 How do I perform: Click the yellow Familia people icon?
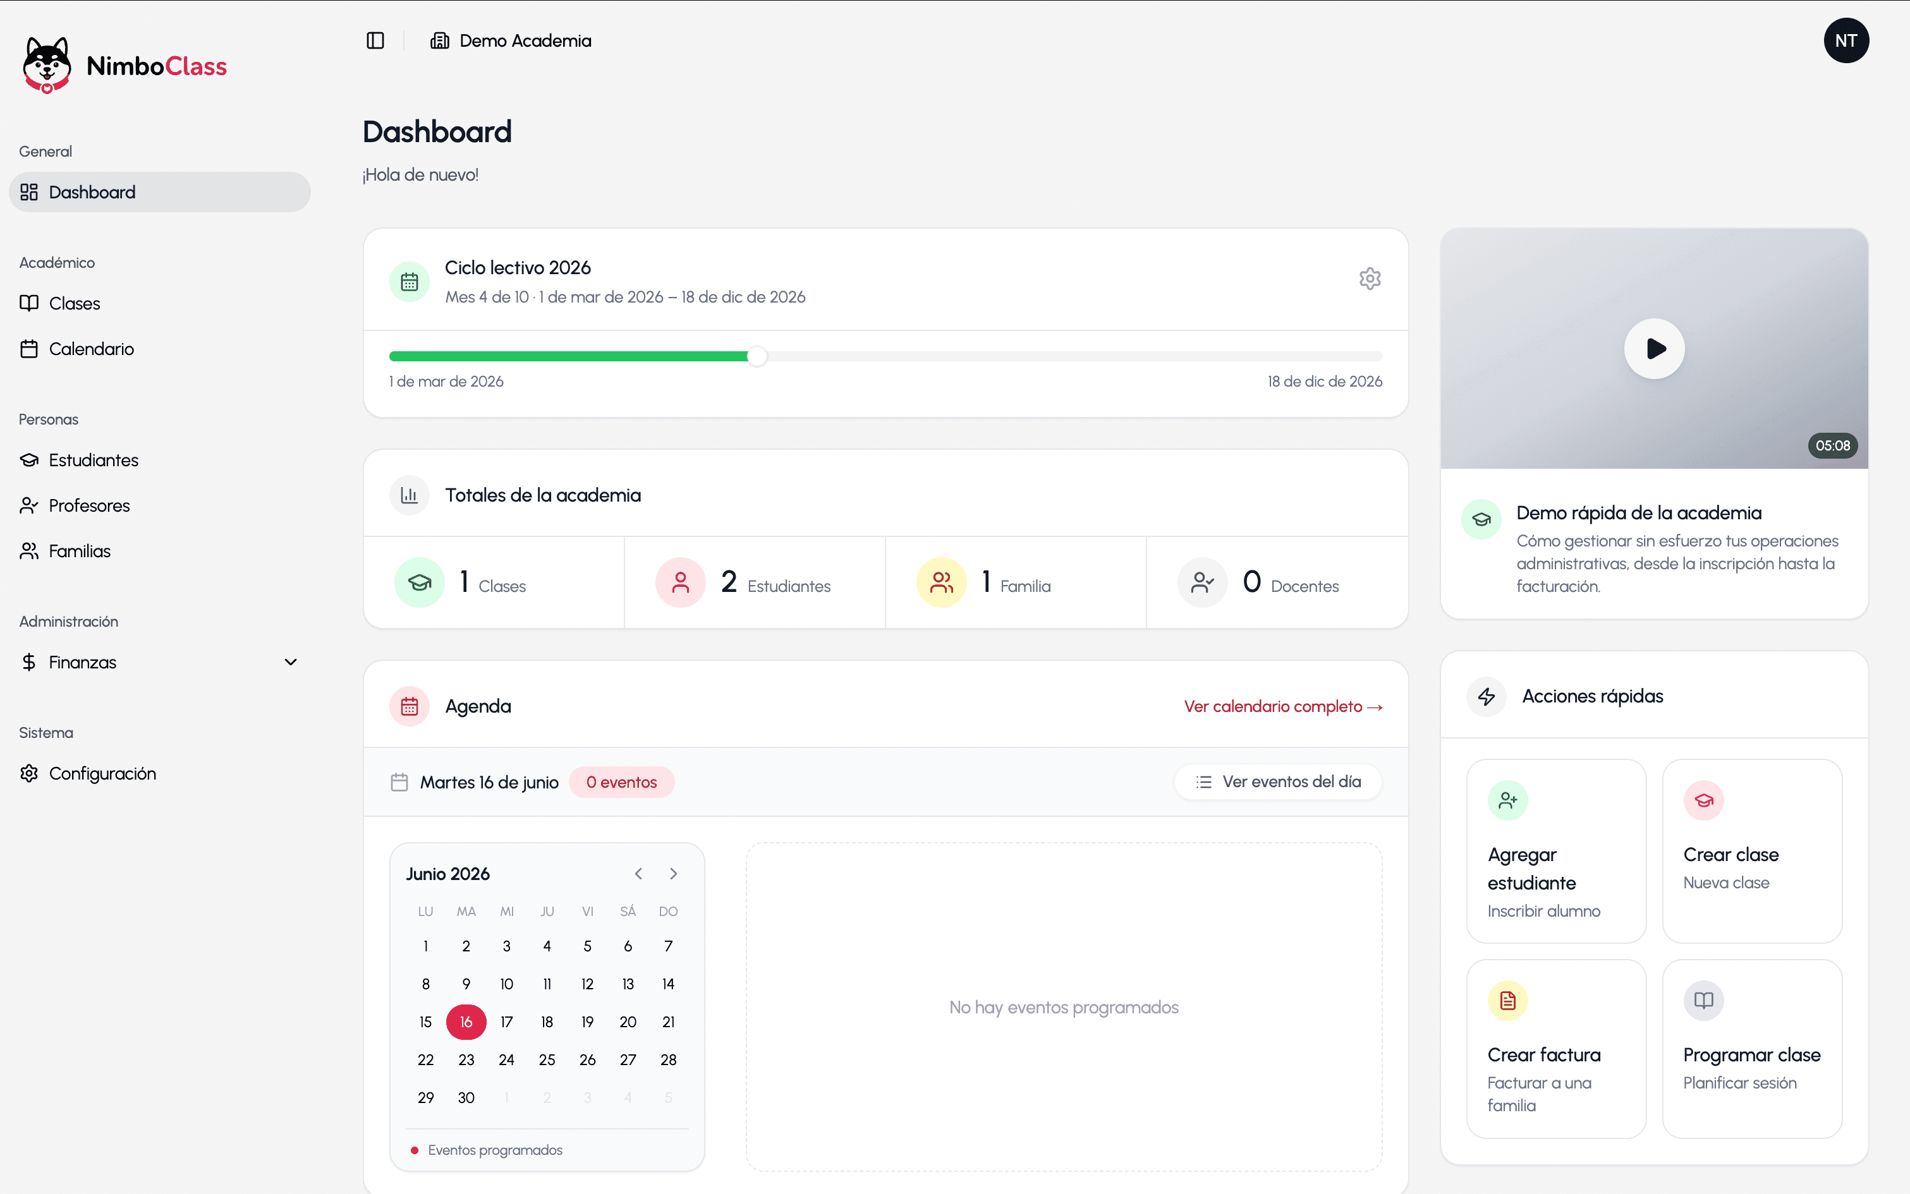941,582
